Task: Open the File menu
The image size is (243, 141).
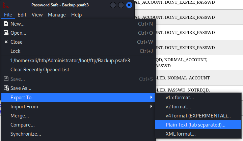Action: click(8, 15)
